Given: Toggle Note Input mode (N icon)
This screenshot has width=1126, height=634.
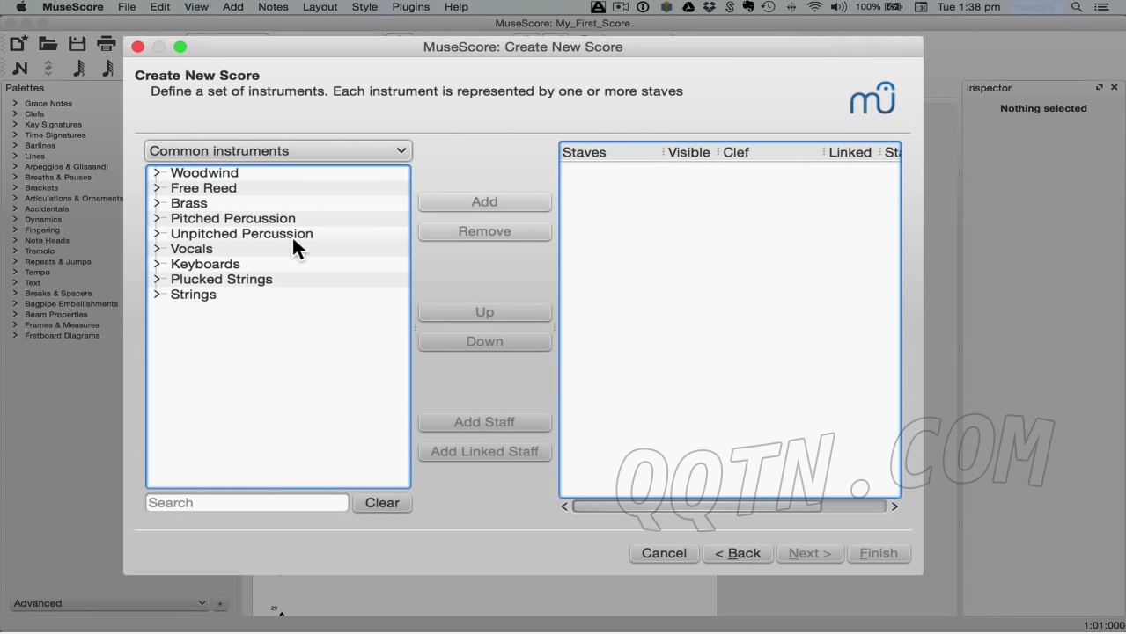Looking at the screenshot, I should [x=20, y=69].
